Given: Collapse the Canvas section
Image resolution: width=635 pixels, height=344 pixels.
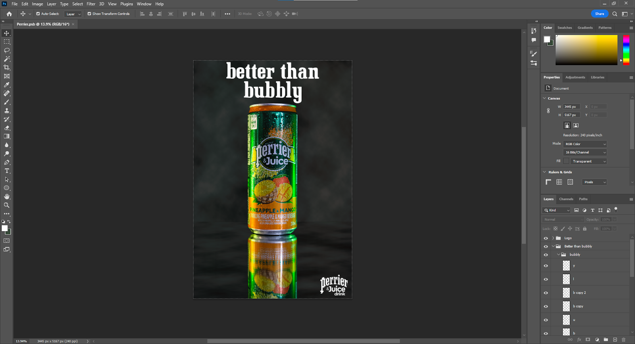Looking at the screenshot, I should (545, 98).
